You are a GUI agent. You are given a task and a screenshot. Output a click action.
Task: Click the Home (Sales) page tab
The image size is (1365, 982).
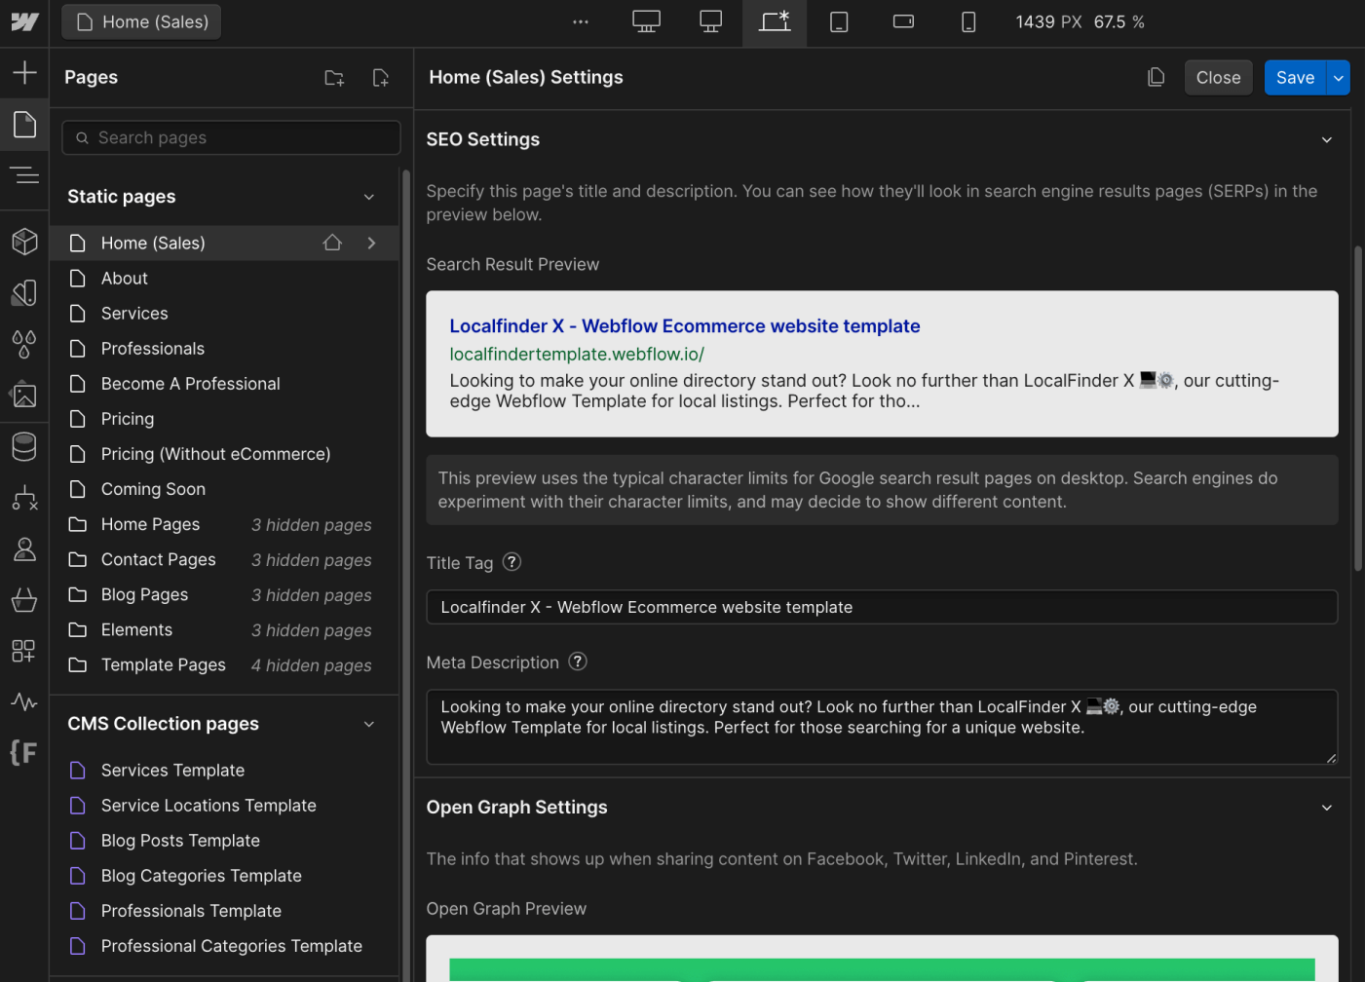tap(142, 21)
